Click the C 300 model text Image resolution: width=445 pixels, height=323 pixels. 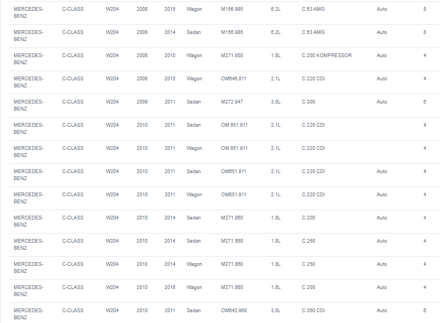pyautogui.click(x=309, y=102)
